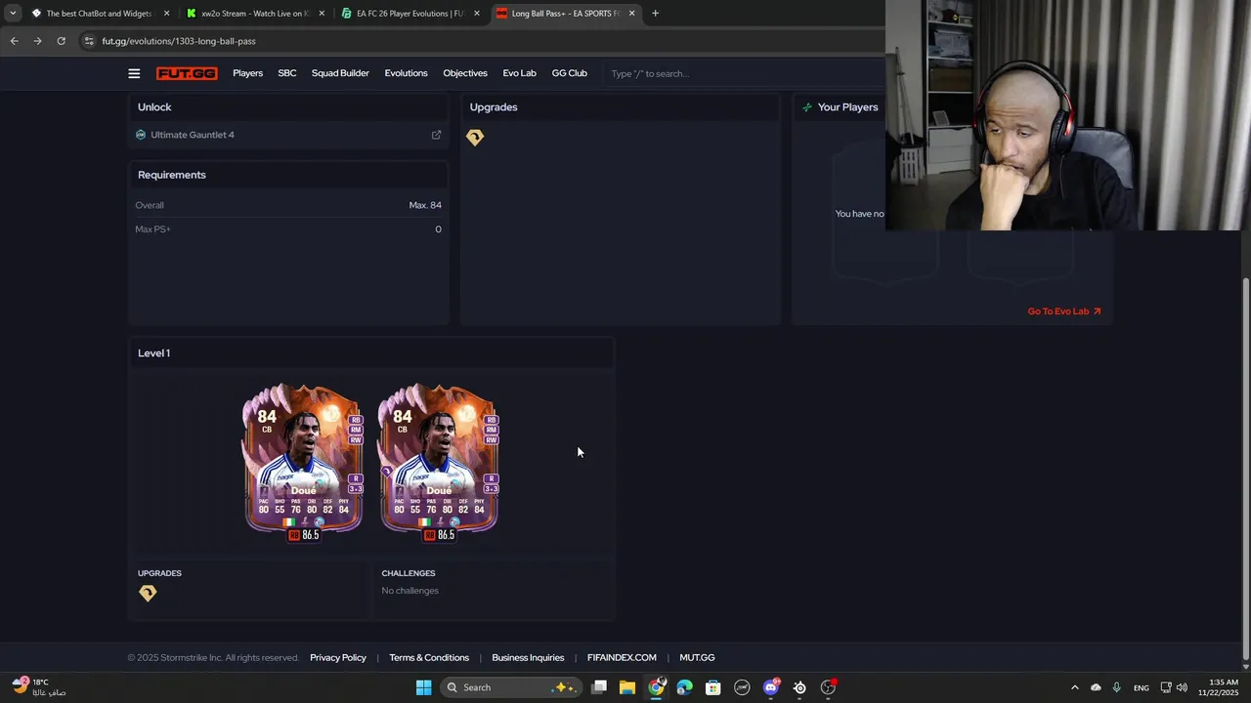Click the back navigation arrow

(14, 41)
